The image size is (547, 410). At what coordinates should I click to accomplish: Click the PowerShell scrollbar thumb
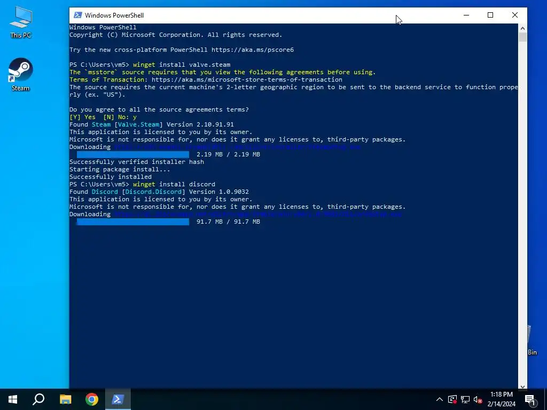pyautogui.click(x=522, y=37)
